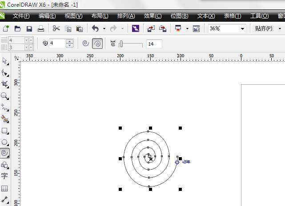The image size is (285, 206).
Task: Expand the redo history dropdown arrow
Action: click(123, 28)
